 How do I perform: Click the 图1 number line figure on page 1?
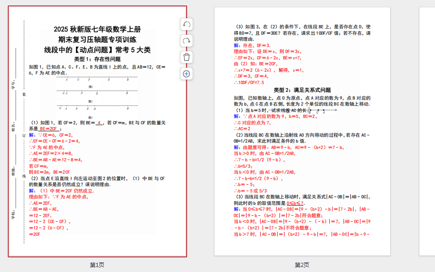click(x=97, y=80)
